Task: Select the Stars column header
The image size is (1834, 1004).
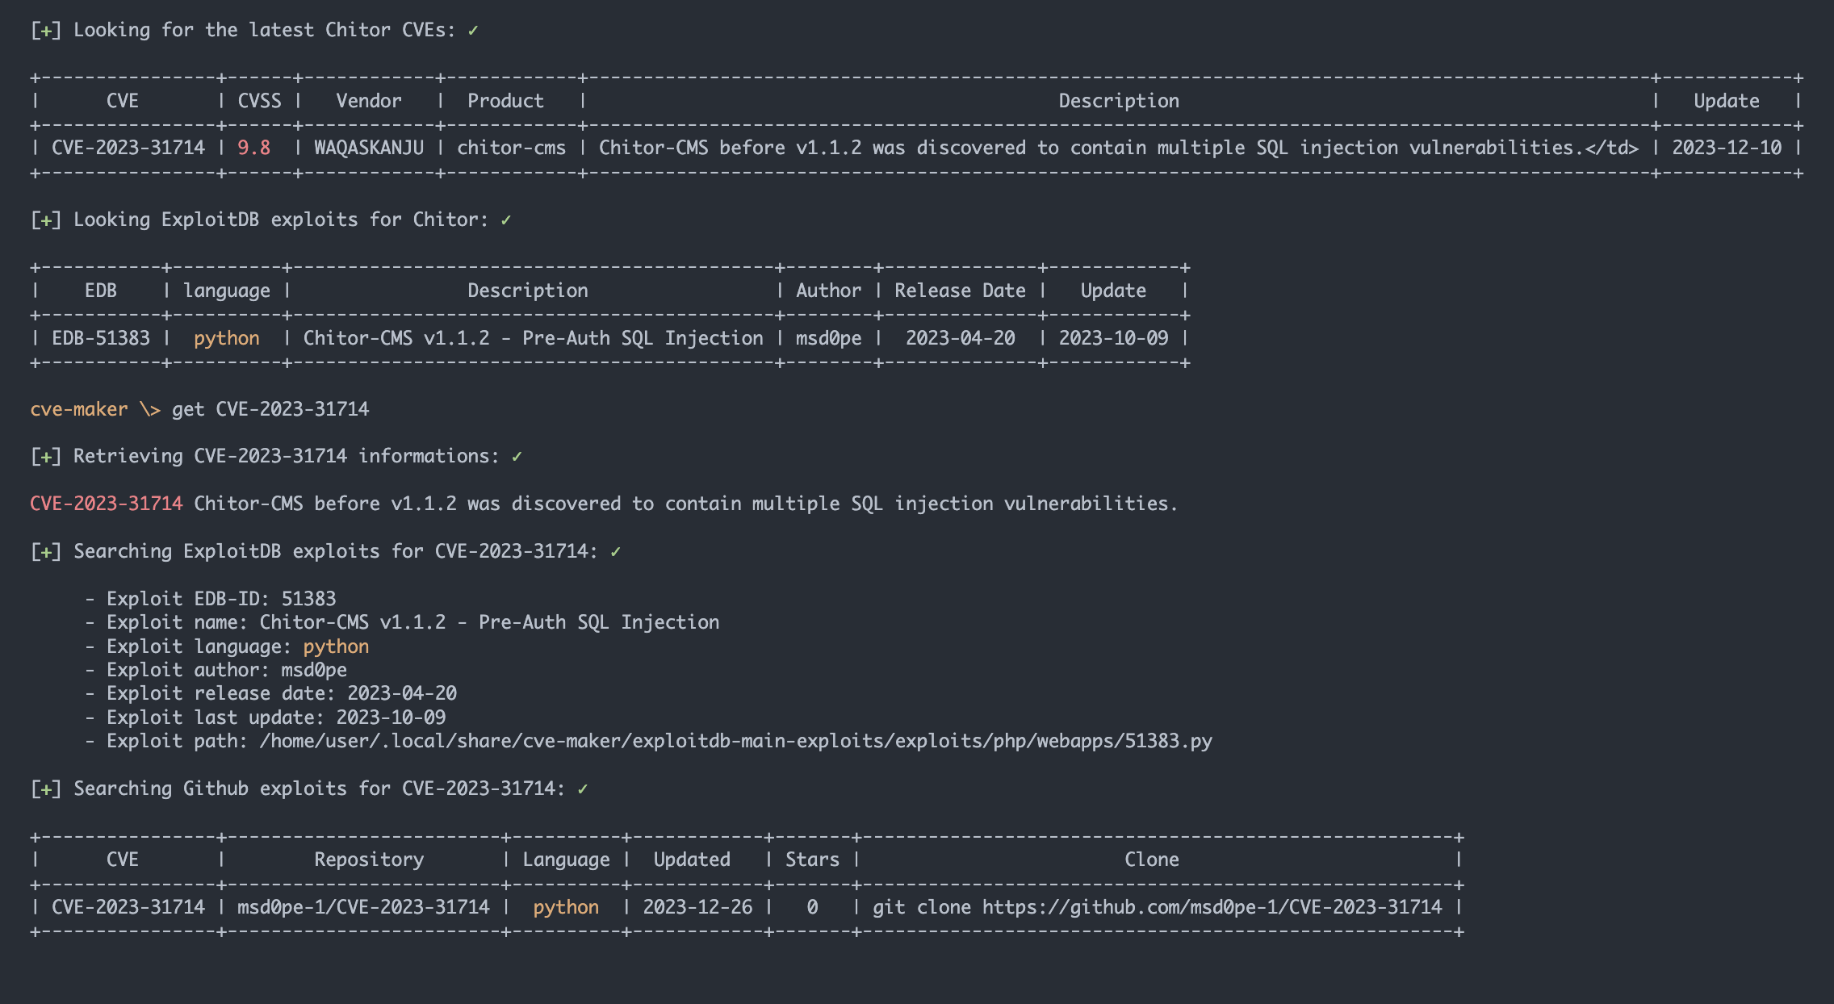Action: click(x=812, y=860)
